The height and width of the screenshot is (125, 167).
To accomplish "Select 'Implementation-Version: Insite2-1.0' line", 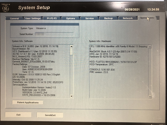I will point(39,87).
